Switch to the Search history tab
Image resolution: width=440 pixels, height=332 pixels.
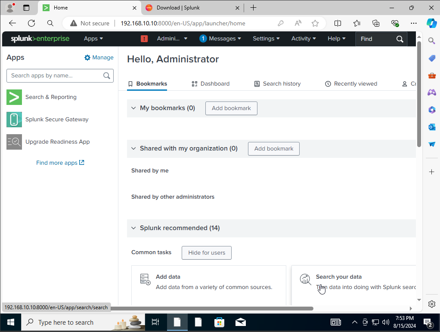pos(277,84)
